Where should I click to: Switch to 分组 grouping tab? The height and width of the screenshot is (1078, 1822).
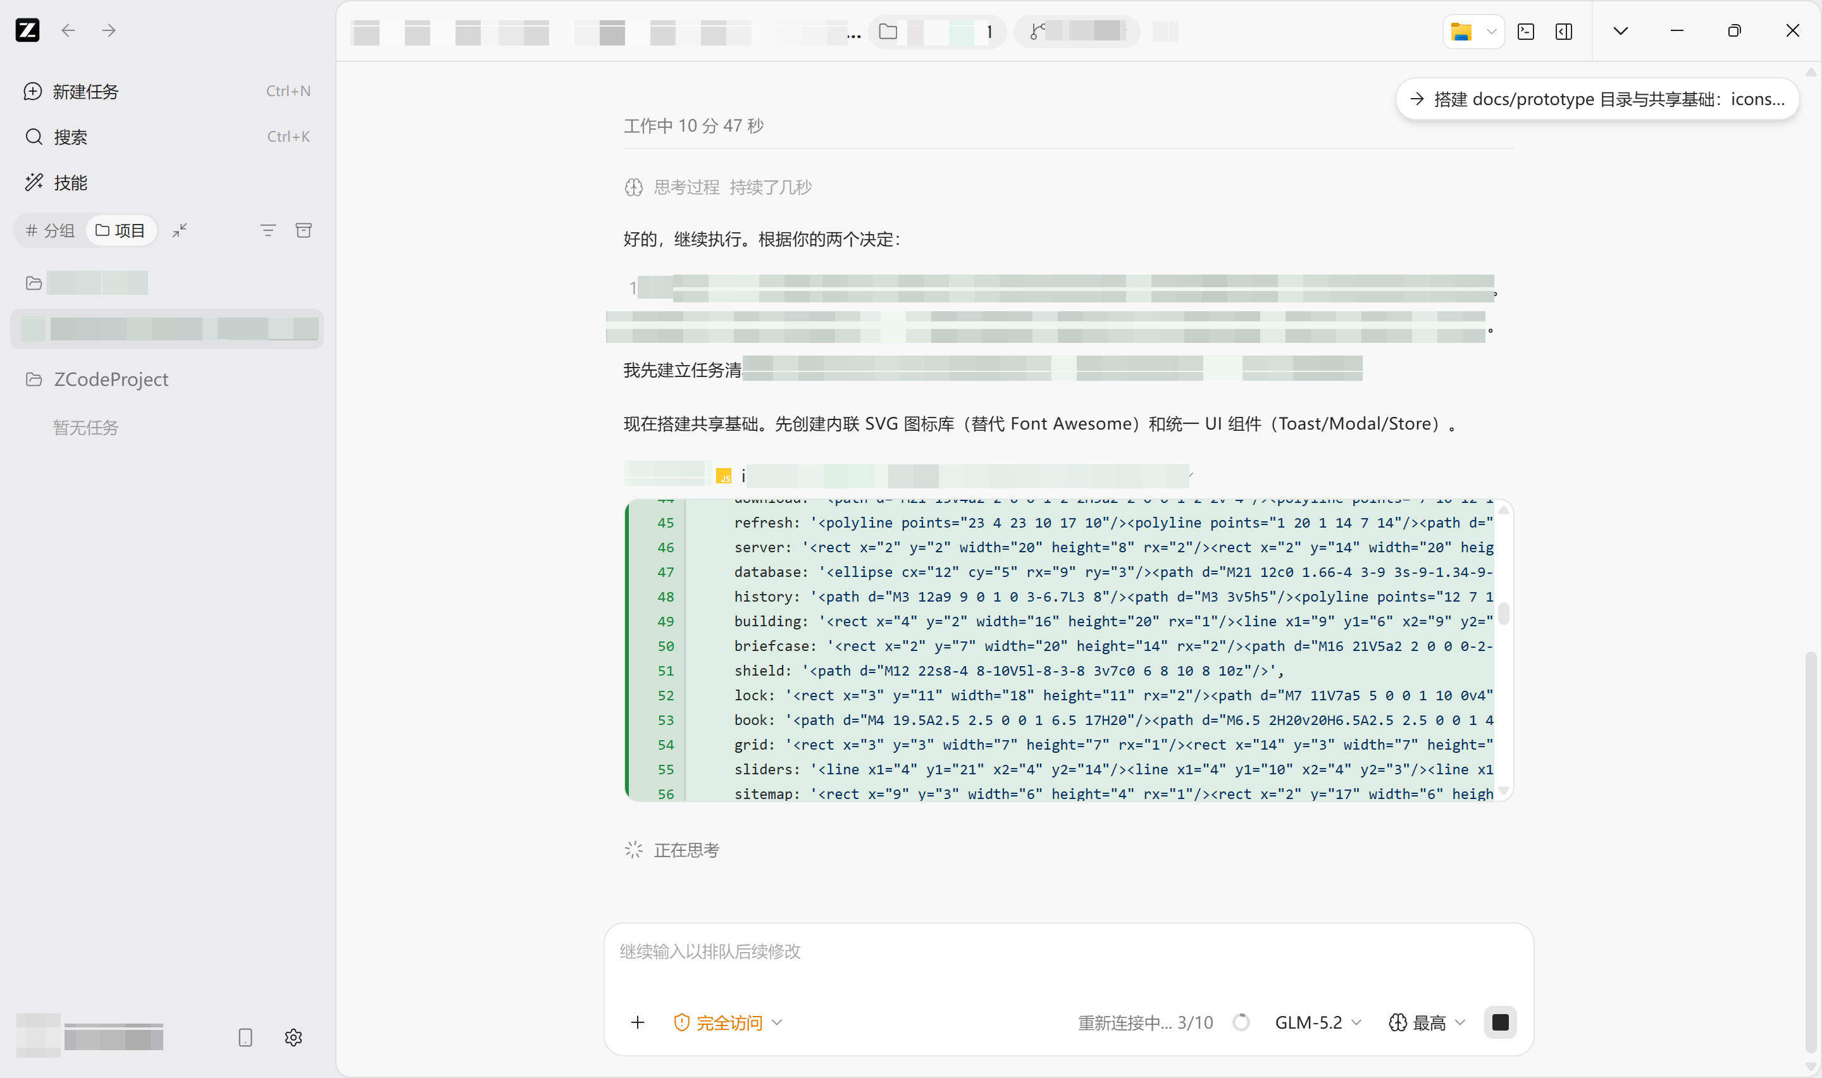coord(50,230)
